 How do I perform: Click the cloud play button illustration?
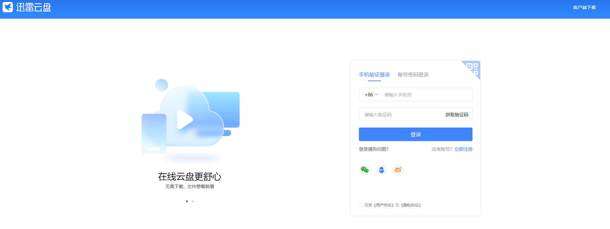click(185, 119)
